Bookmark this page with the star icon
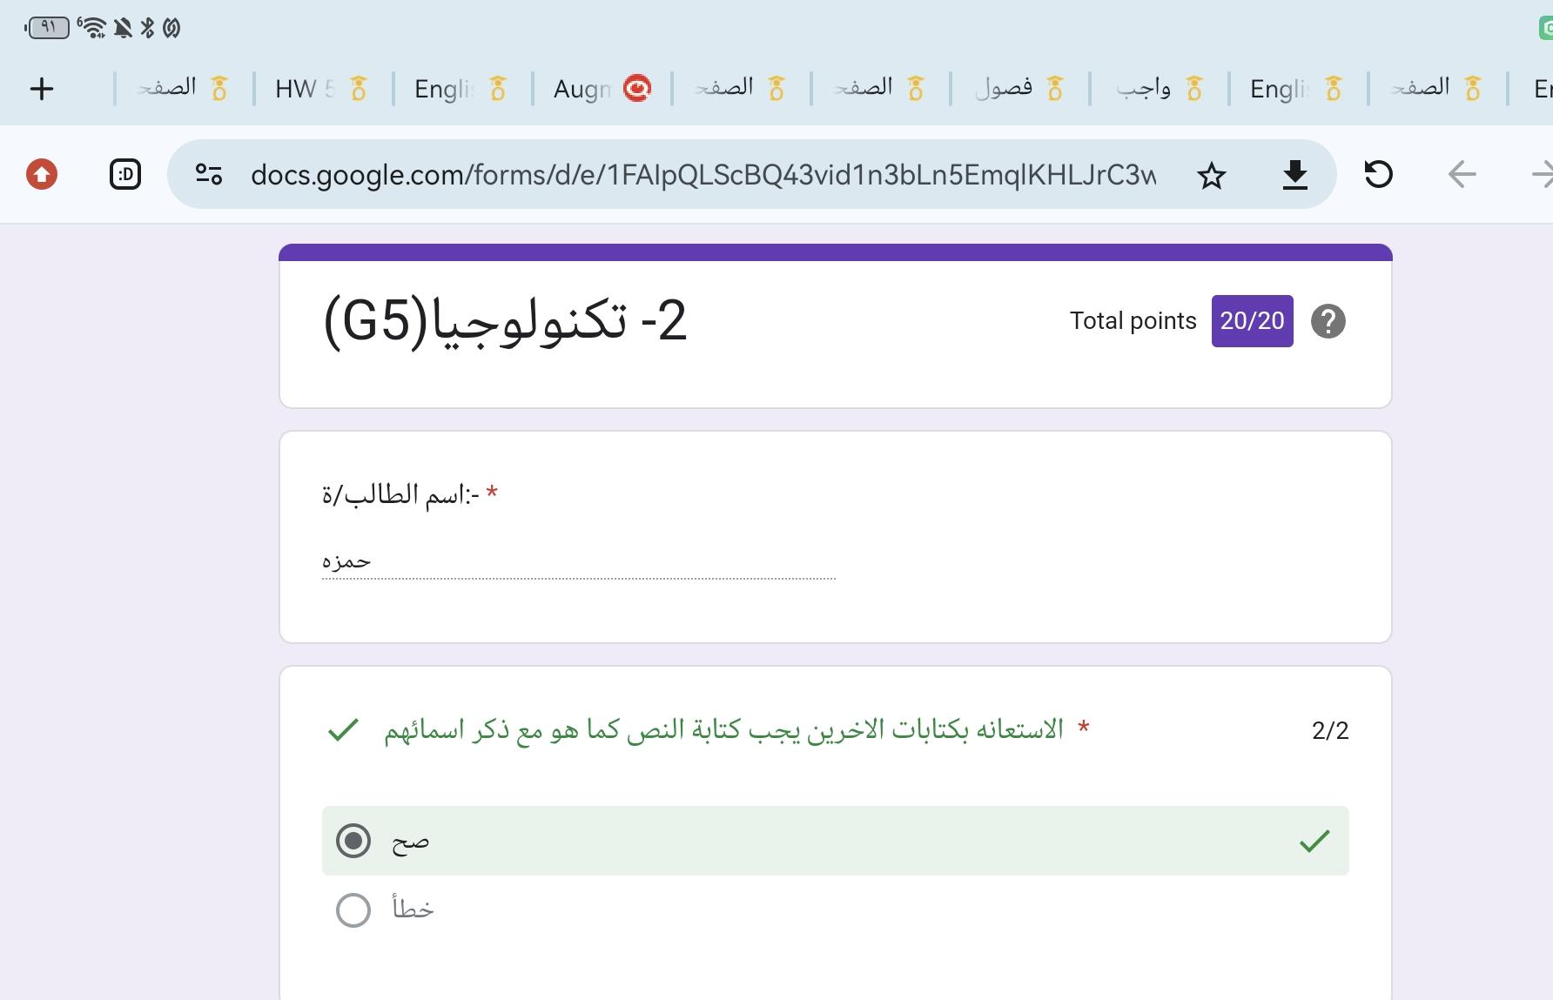The image size is (1553, 1000). pyautogui.click(x=1211, y=176)
